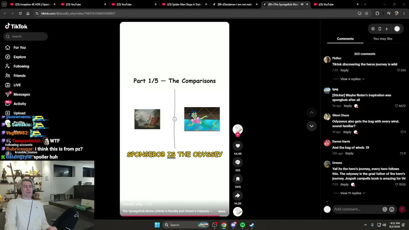
Task: Open Steam from the taskbar
Action: [x=252, y=225]
